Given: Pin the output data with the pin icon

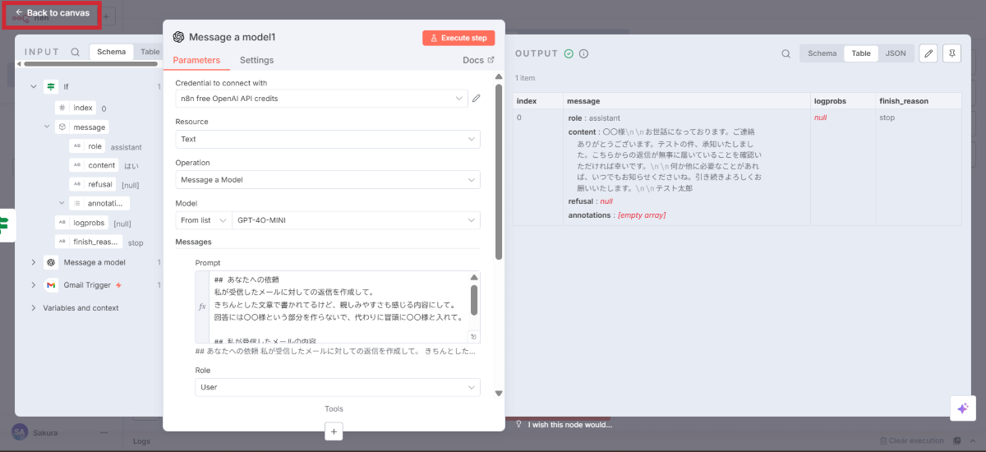Looking at the screenshot, I should [x=951, y=53].
